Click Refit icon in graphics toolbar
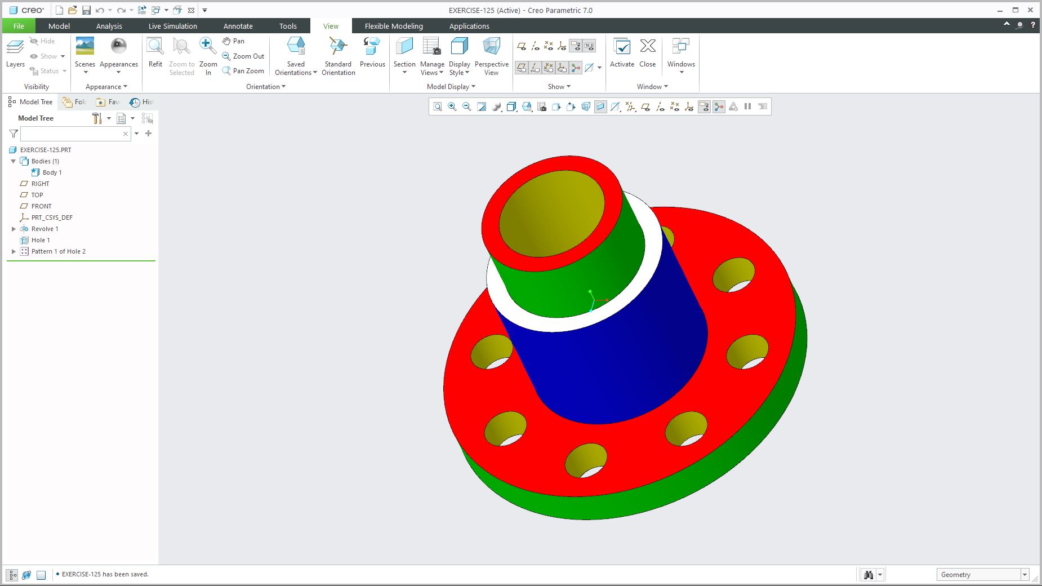1042x586 pixels. [438, 106]
